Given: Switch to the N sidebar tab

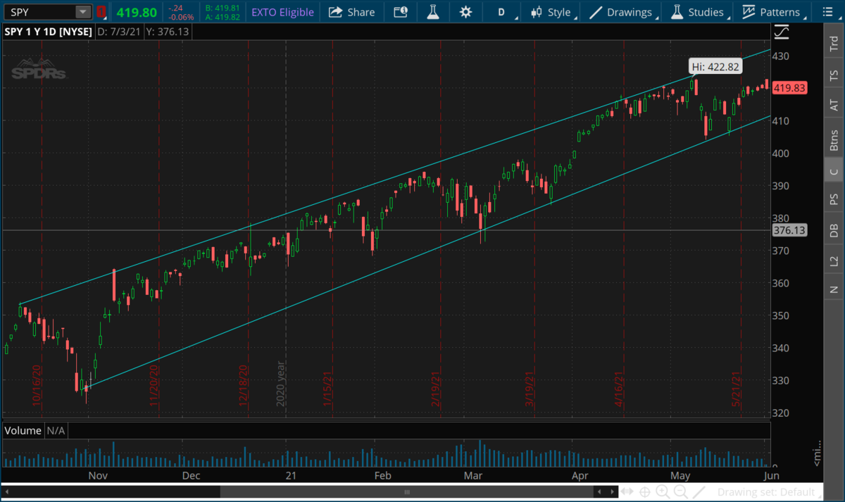Looking at the screenshot, I should [834, 289].
